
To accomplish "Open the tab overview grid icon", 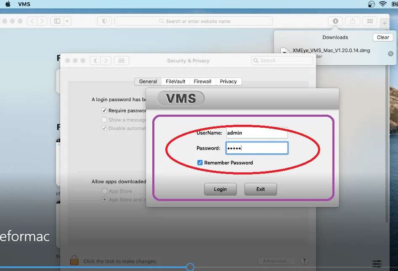I will pos(371,21).
